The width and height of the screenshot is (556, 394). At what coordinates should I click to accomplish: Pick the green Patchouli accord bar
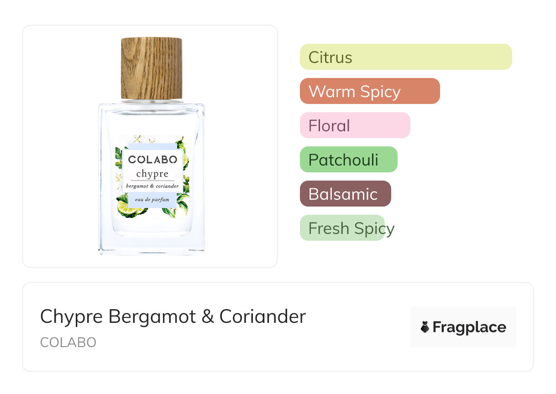coord(348,160)
